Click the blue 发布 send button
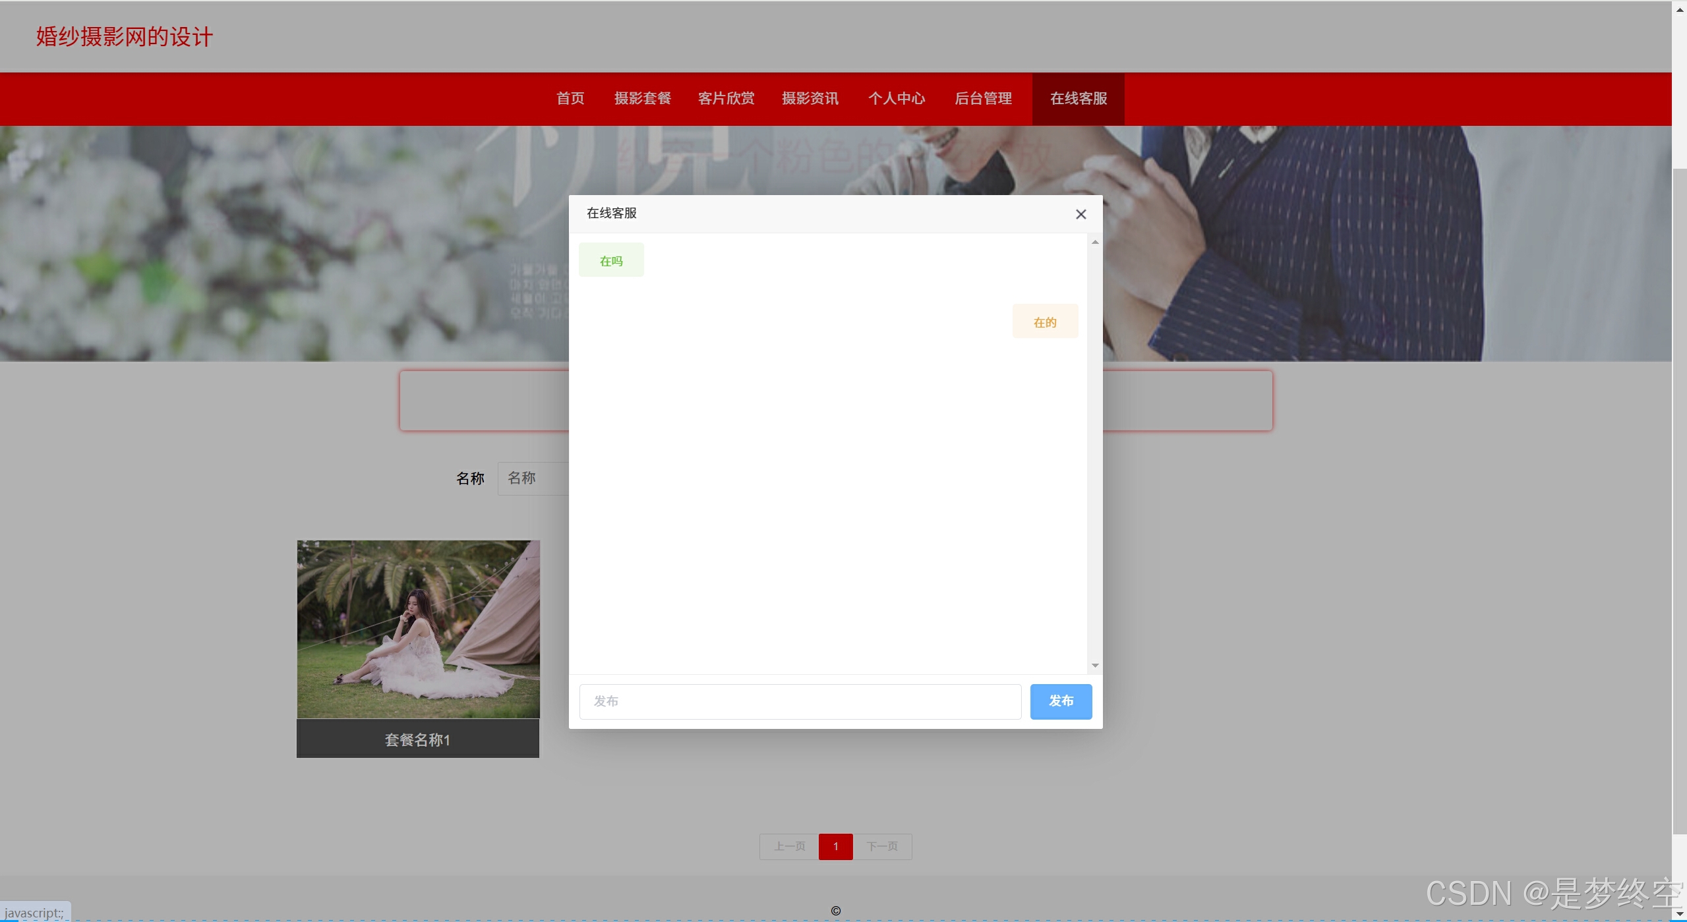The height and width of the screenshot is (922, 1687). 1060,701
